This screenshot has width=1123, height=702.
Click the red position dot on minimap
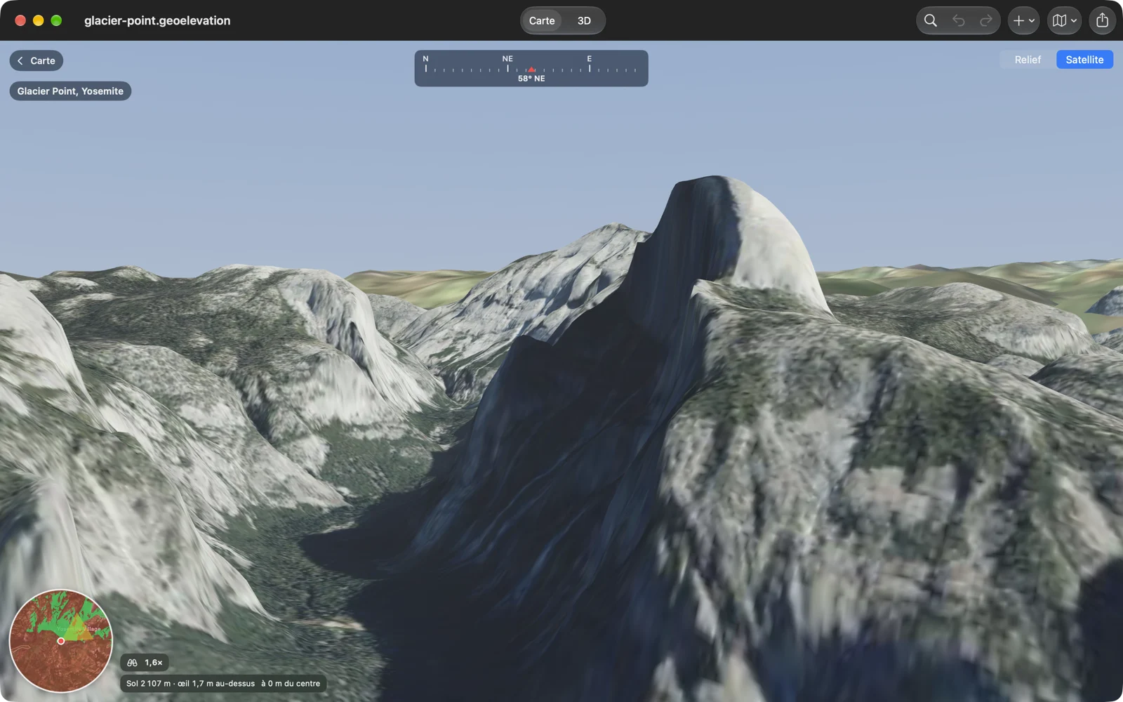61,641
